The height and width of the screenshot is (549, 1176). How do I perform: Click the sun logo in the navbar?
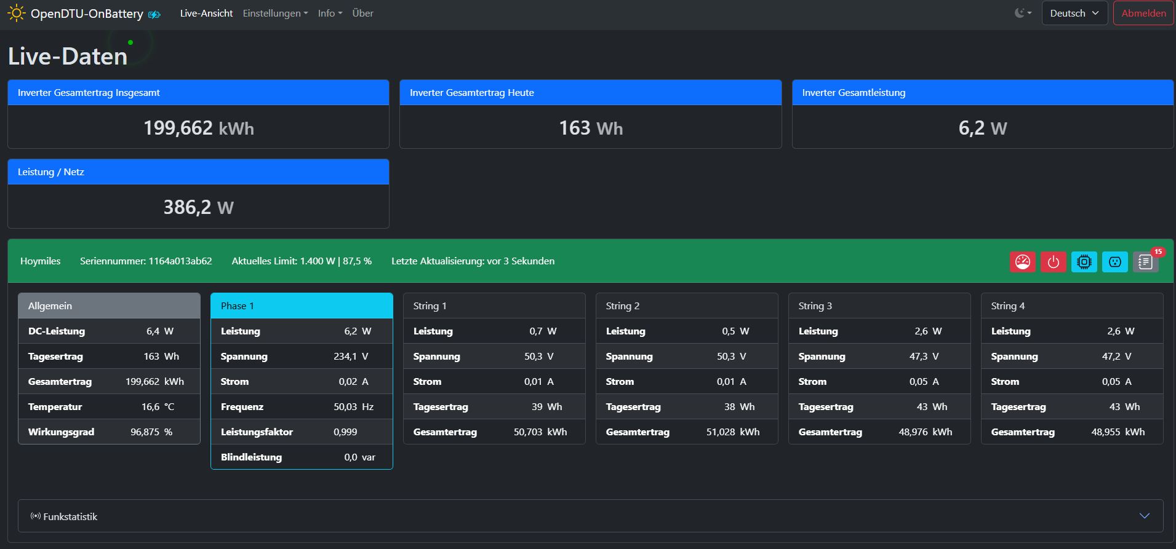(x=16, y=13)
